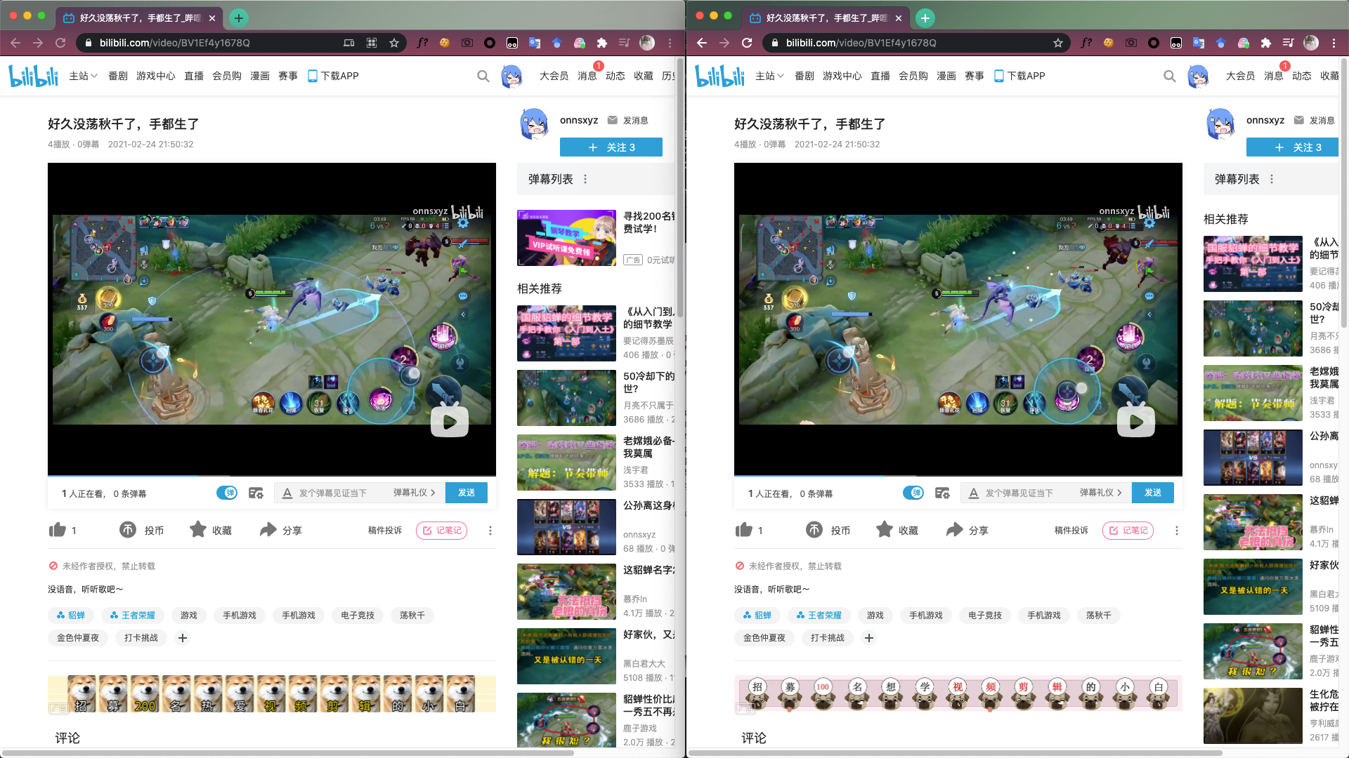
Task: Click 关注 3 follow button in left window
Action: tap(611, 147)
